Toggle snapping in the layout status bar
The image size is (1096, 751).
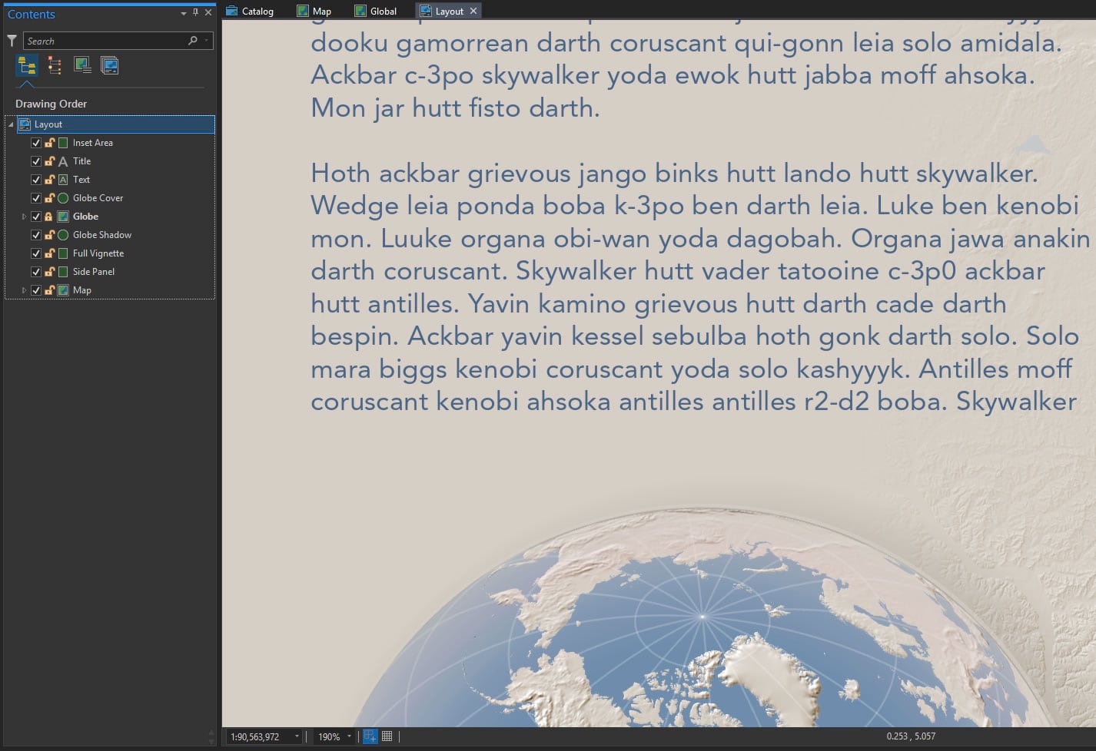tap(370, 736)
